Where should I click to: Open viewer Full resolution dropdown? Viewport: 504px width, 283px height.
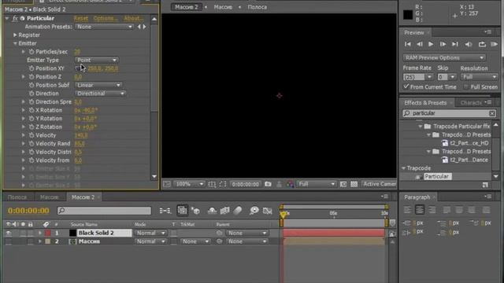[x=316, y=184]
